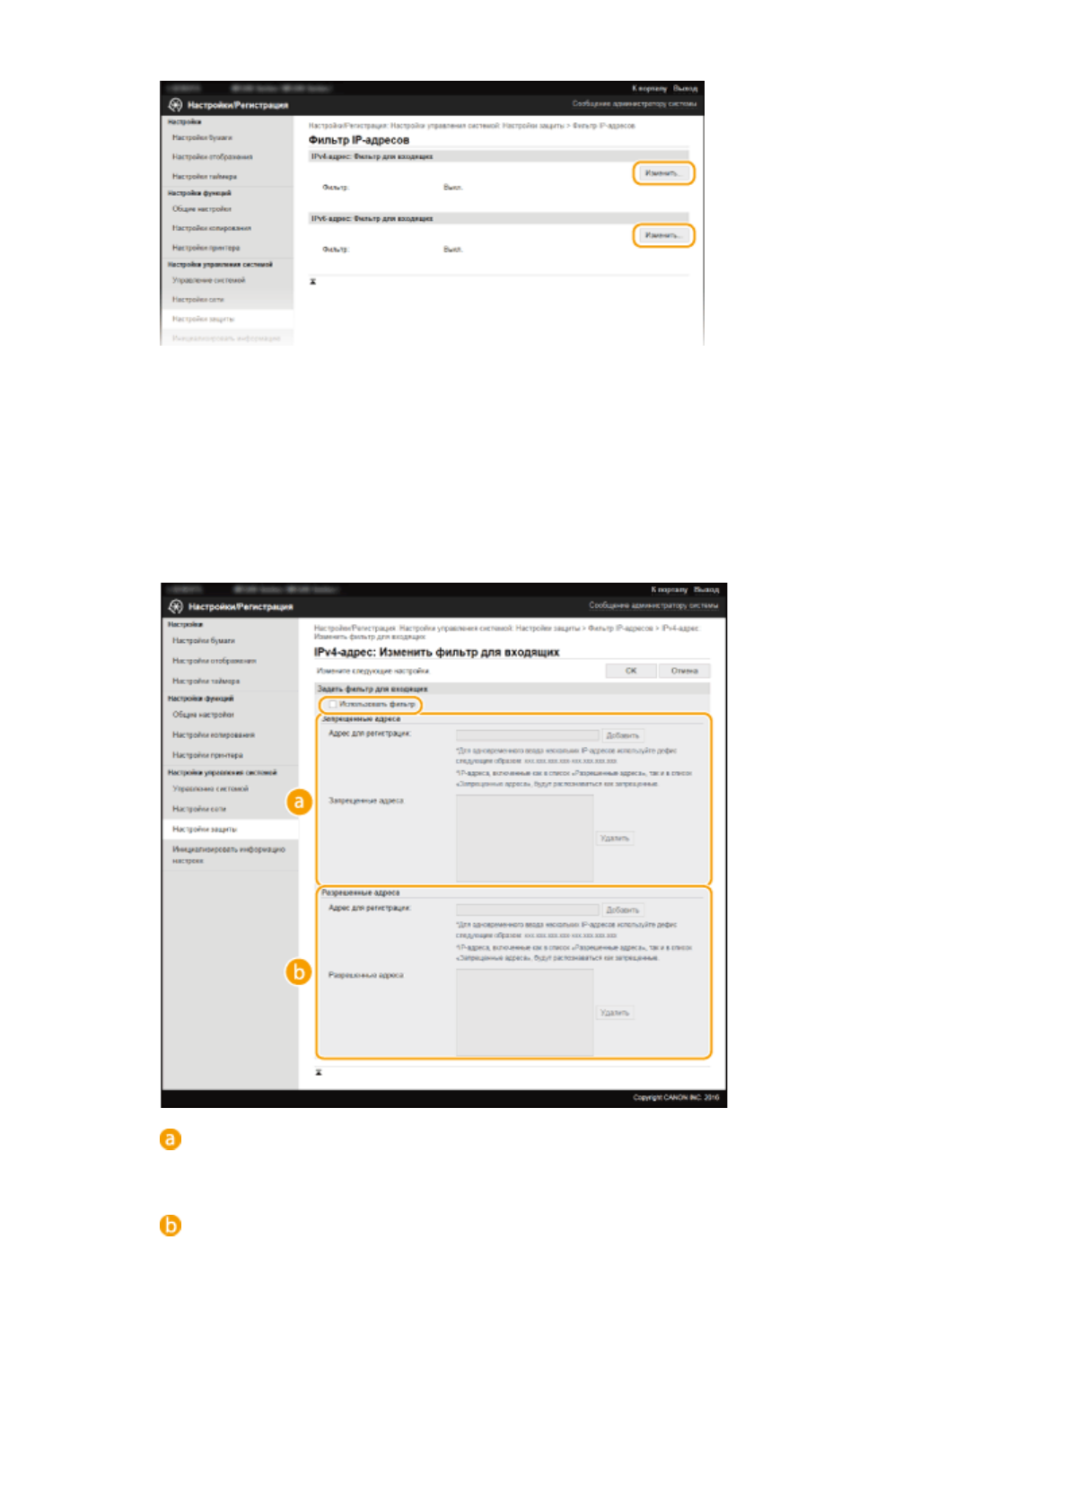Image resolution: width=1069 pixels, height=1512 pixels.
Task: Click the orange 'a' legend marker below the screenshot
Action: [x=170, y=1139]
